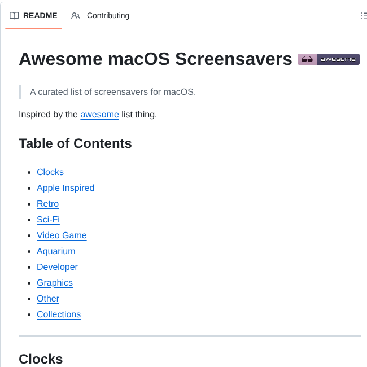
Task: Click the book icon beside README
Action: (x=14, y=15)
